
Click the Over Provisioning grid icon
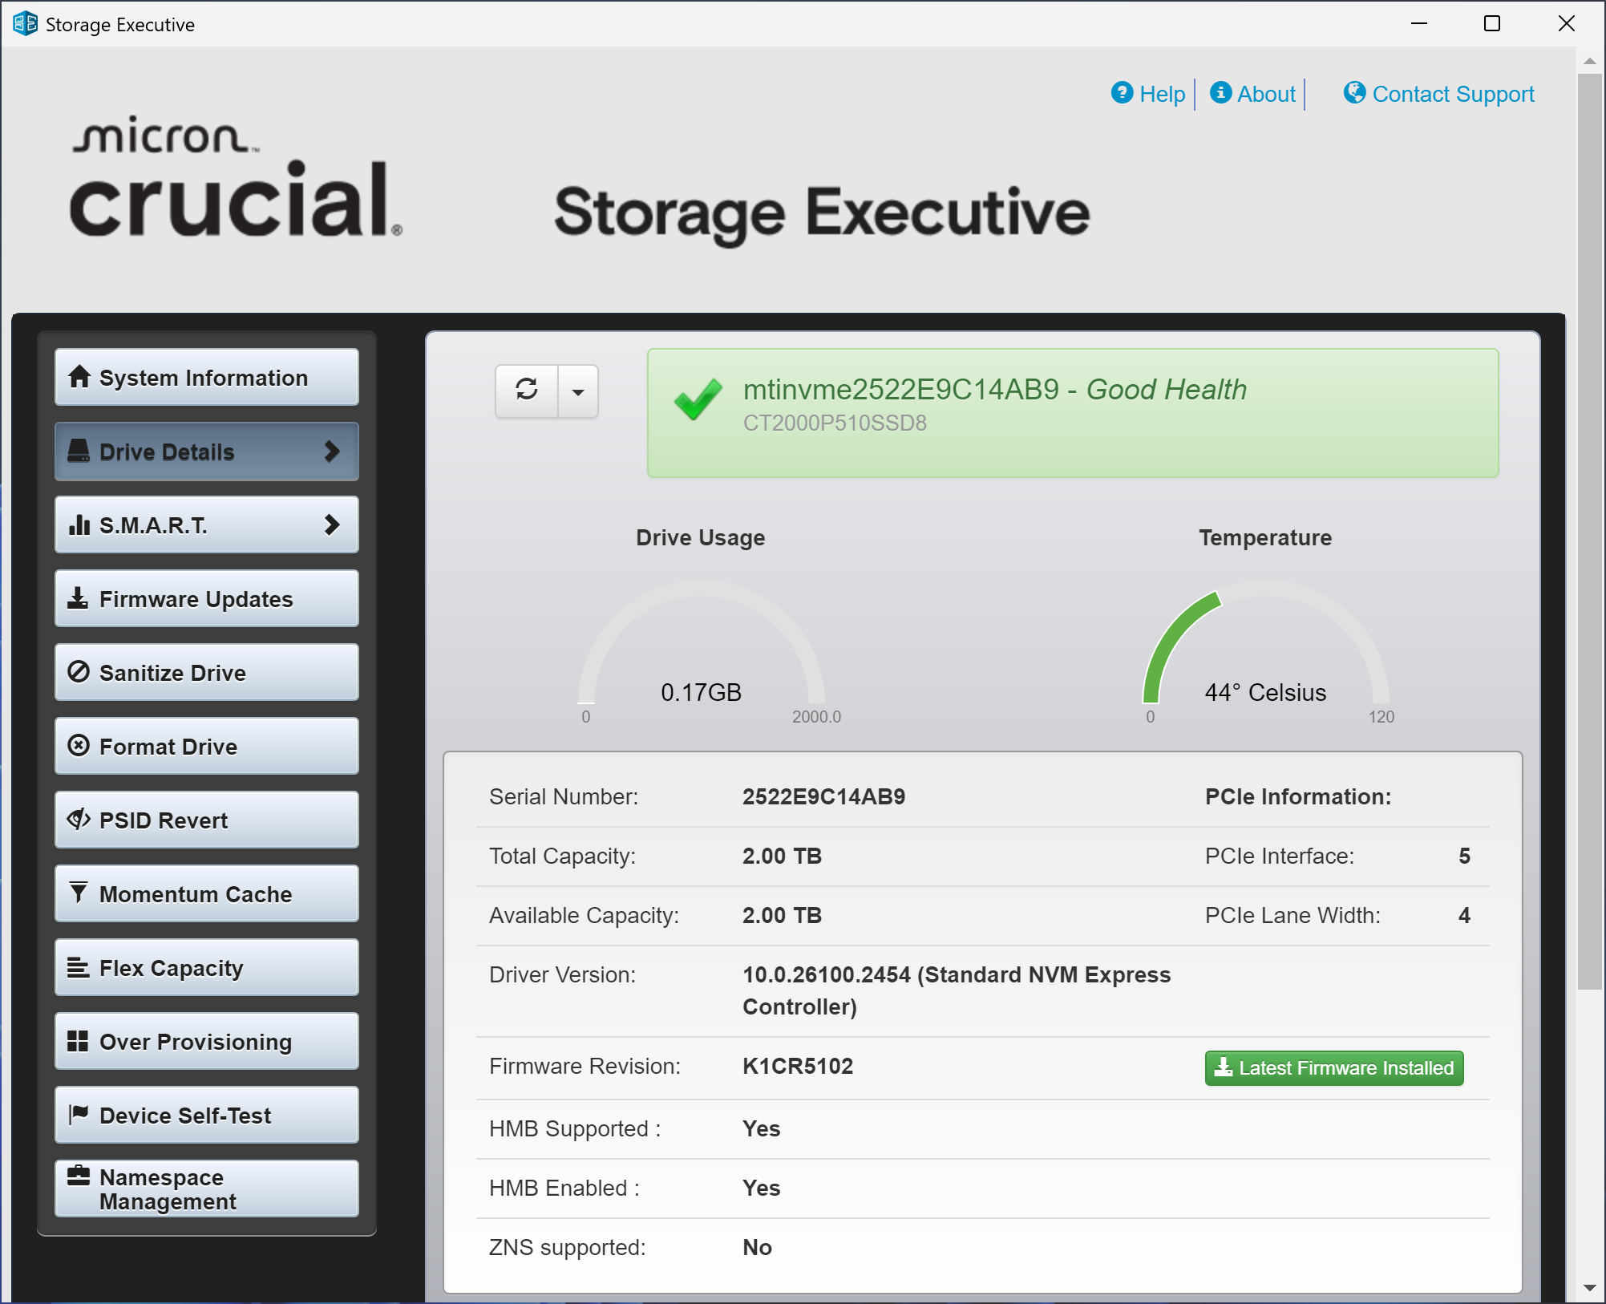[78, 1041]
